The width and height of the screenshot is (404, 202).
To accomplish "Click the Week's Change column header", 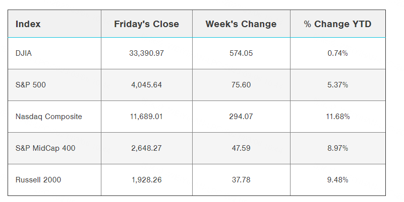I will point(241,24).
